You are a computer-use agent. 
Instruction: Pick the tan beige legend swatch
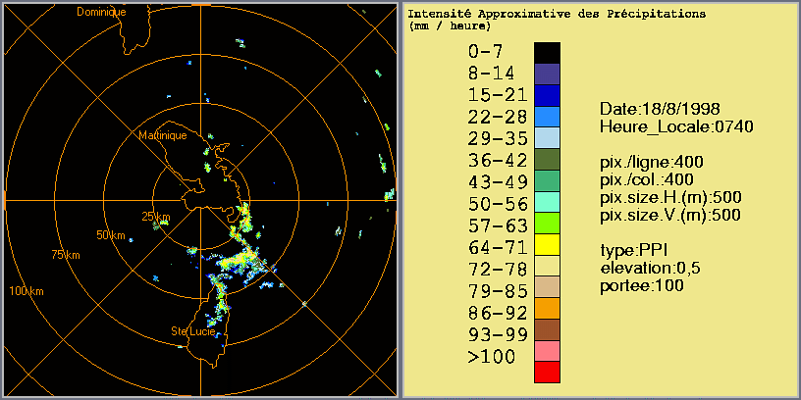[547, 287]
